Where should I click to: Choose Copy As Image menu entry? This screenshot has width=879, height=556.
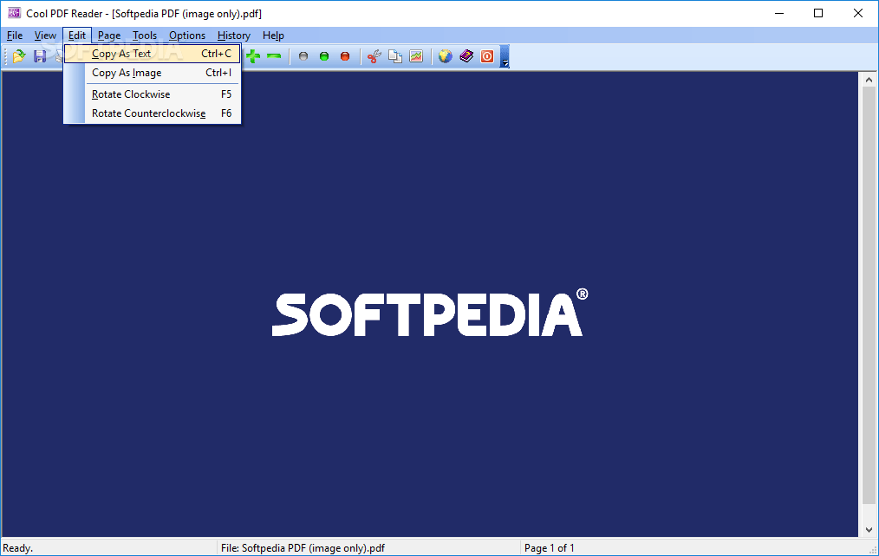pyautogui.click(x=152, y=73)
